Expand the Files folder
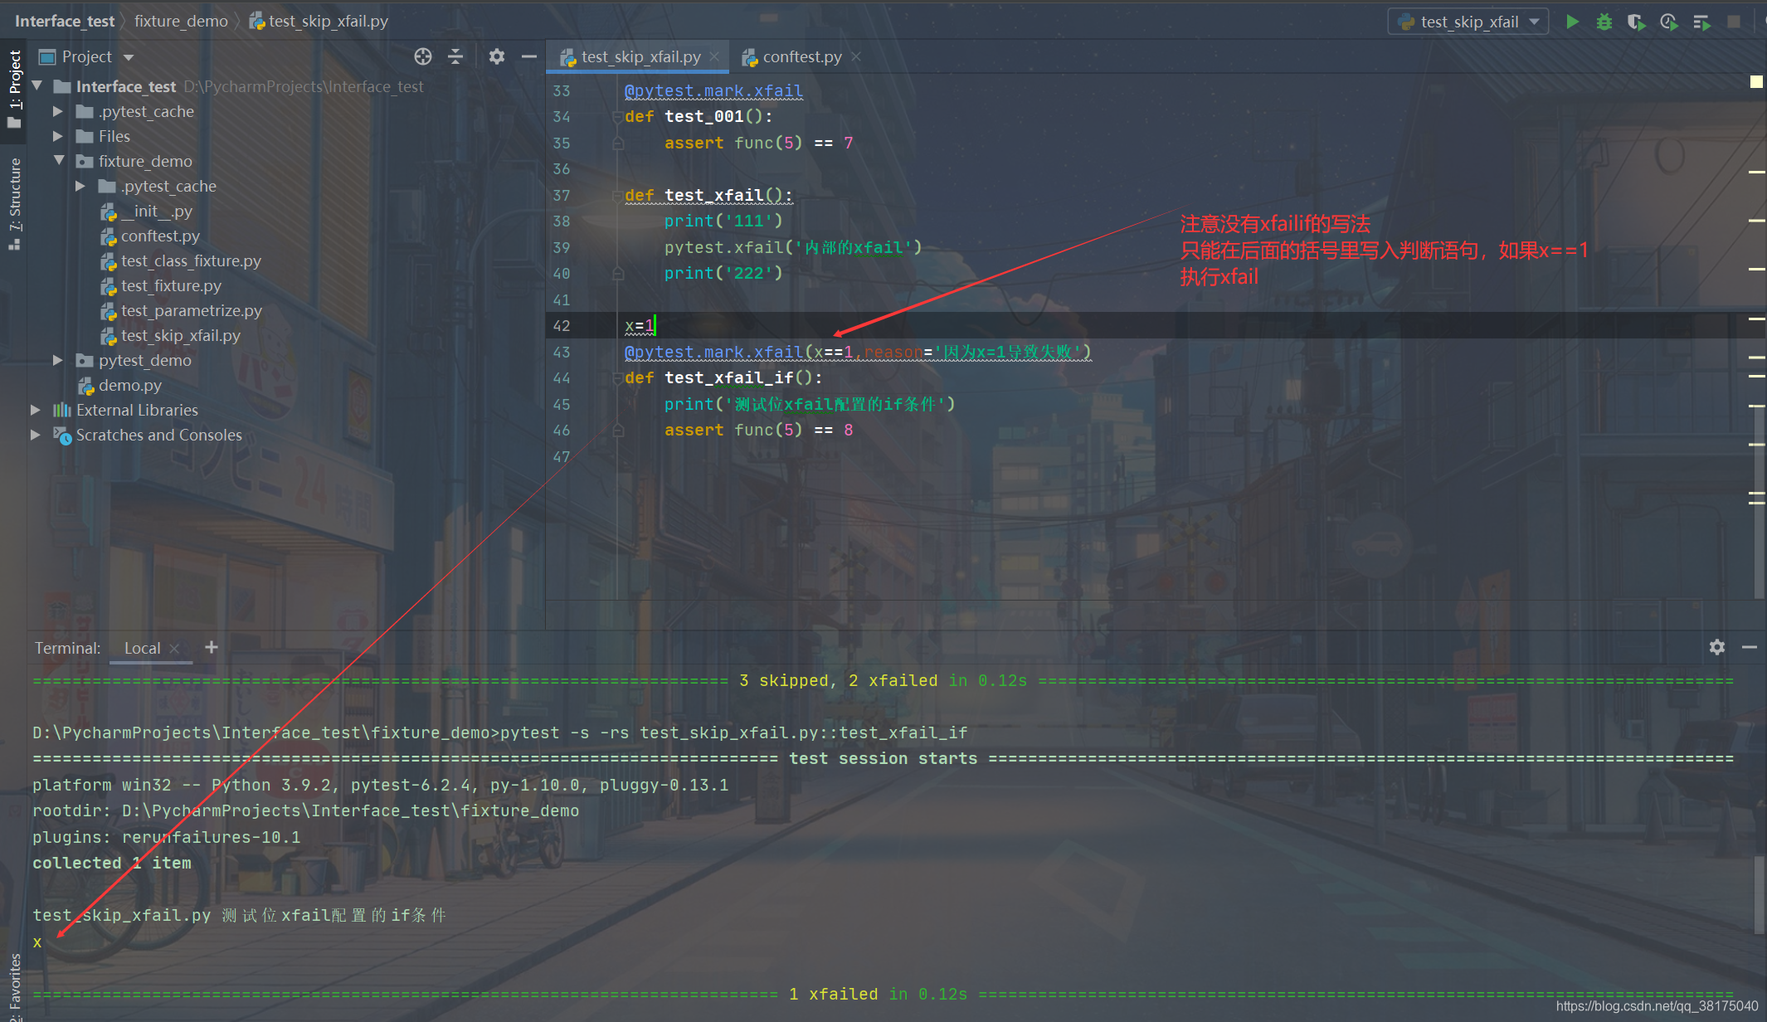This screenshot has width=1767, height=1022. point(58,136)
